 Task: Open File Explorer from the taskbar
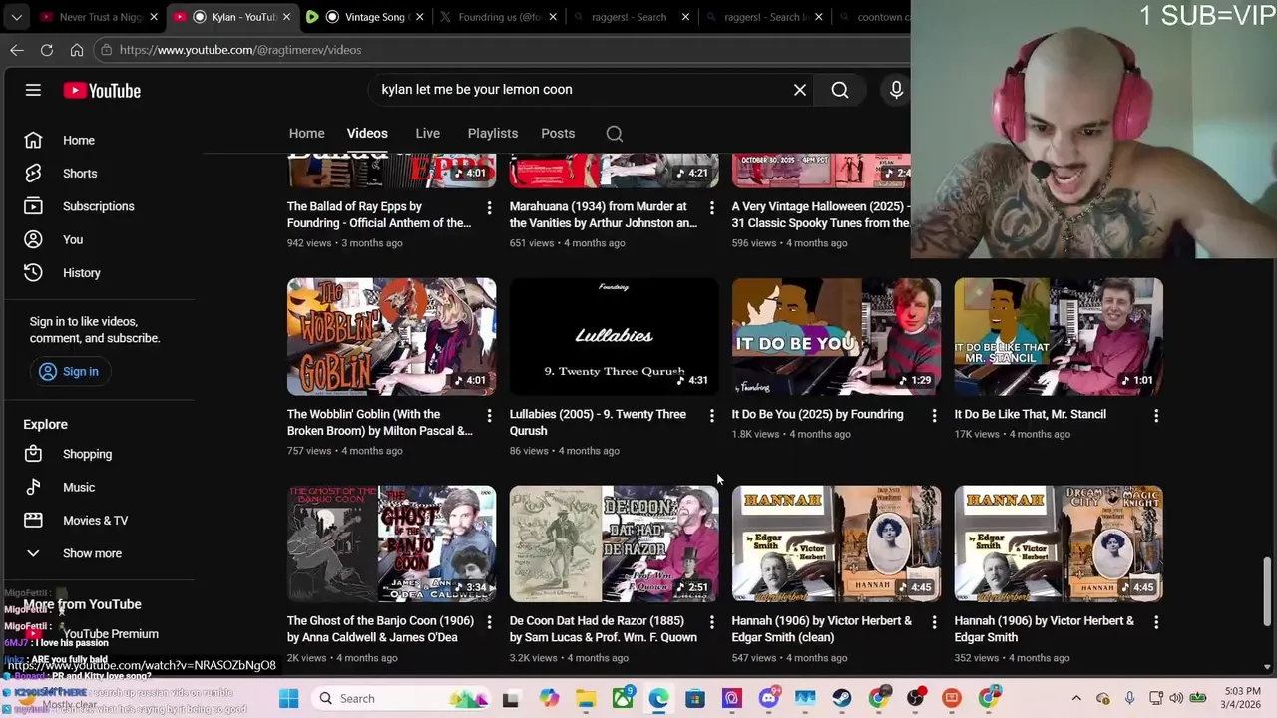coord(586,698)
